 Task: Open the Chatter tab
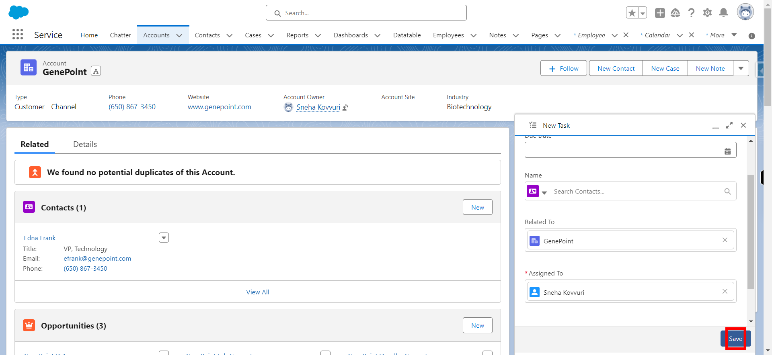[120, 35]
